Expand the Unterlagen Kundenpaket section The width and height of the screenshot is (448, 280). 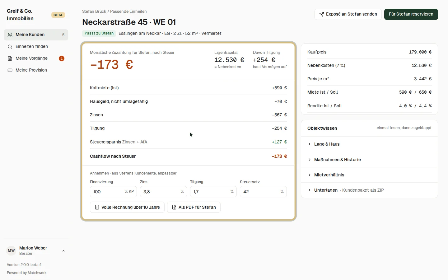[369, 190]
